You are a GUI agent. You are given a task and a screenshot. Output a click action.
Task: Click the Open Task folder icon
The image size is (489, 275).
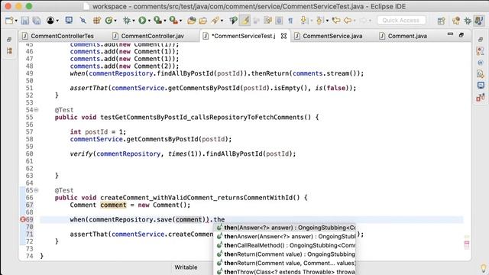click(203, 21)
